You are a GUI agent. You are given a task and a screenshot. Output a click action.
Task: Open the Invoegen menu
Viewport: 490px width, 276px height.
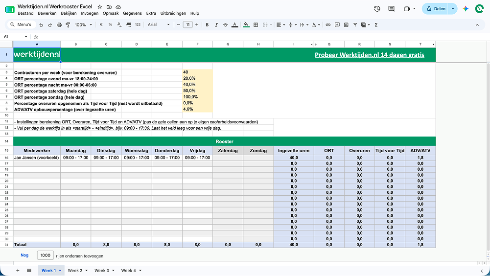click(x=90, y=13)
